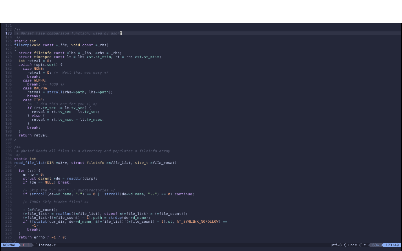
Task: Select the libtree.c filename in the statusline
Action: tap(46, 245)
